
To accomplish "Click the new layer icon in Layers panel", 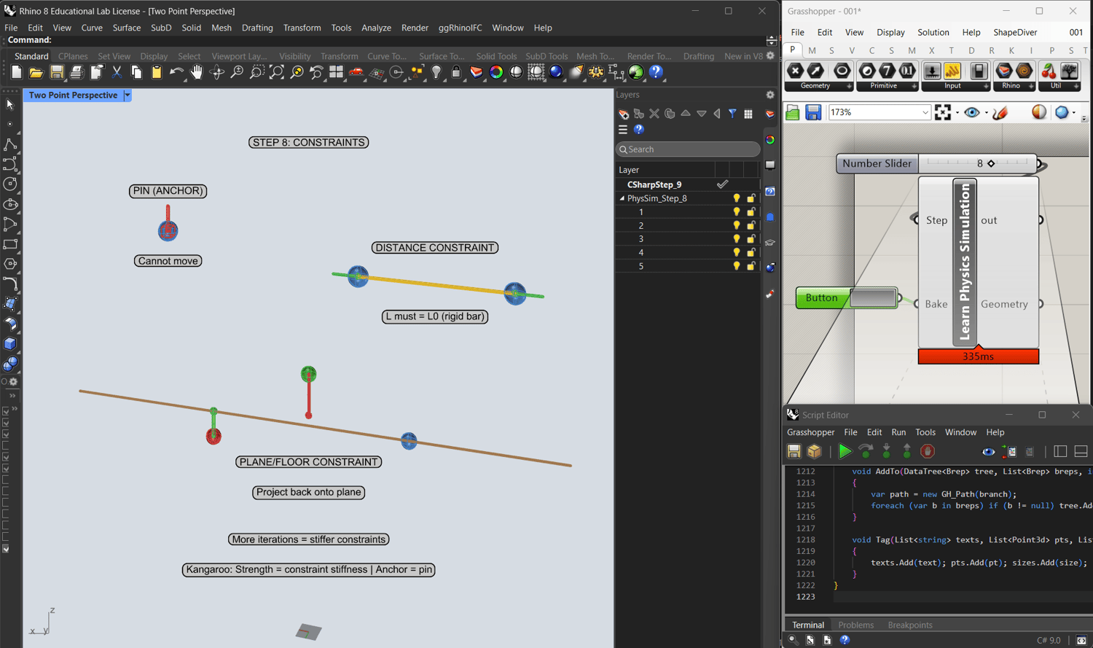I will pos(624,114).
